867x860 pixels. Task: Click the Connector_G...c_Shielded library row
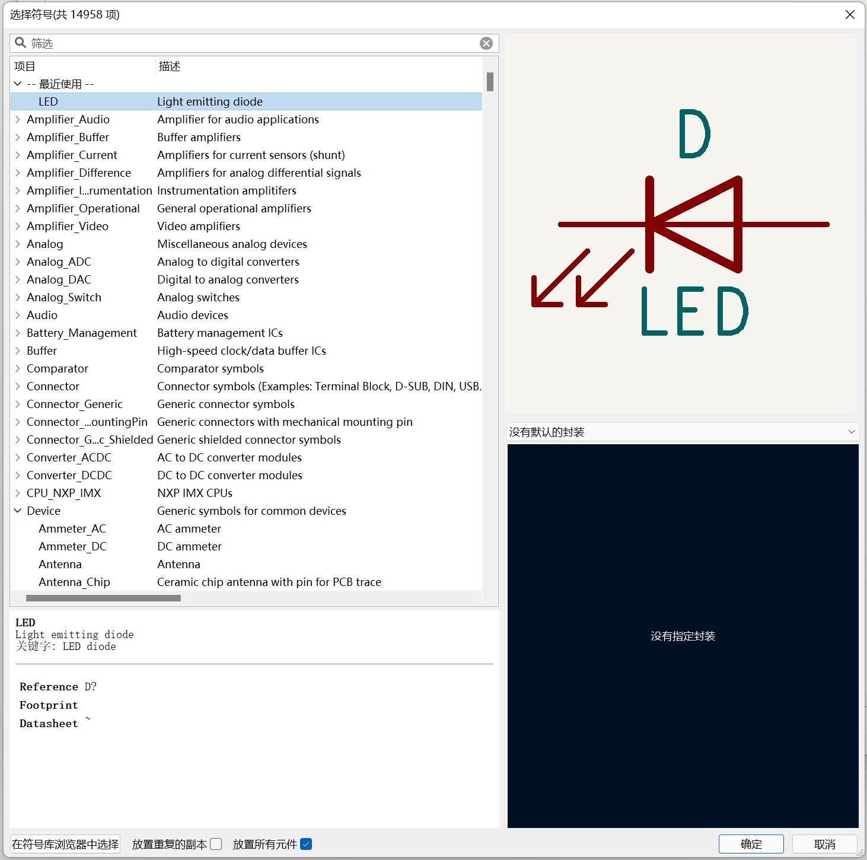click(246, 439)
